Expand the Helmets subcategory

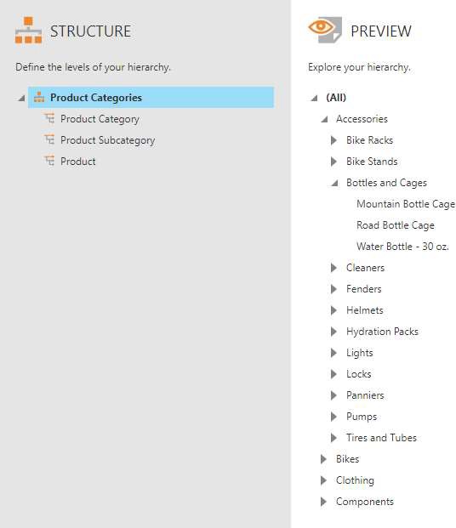[333, 310]
